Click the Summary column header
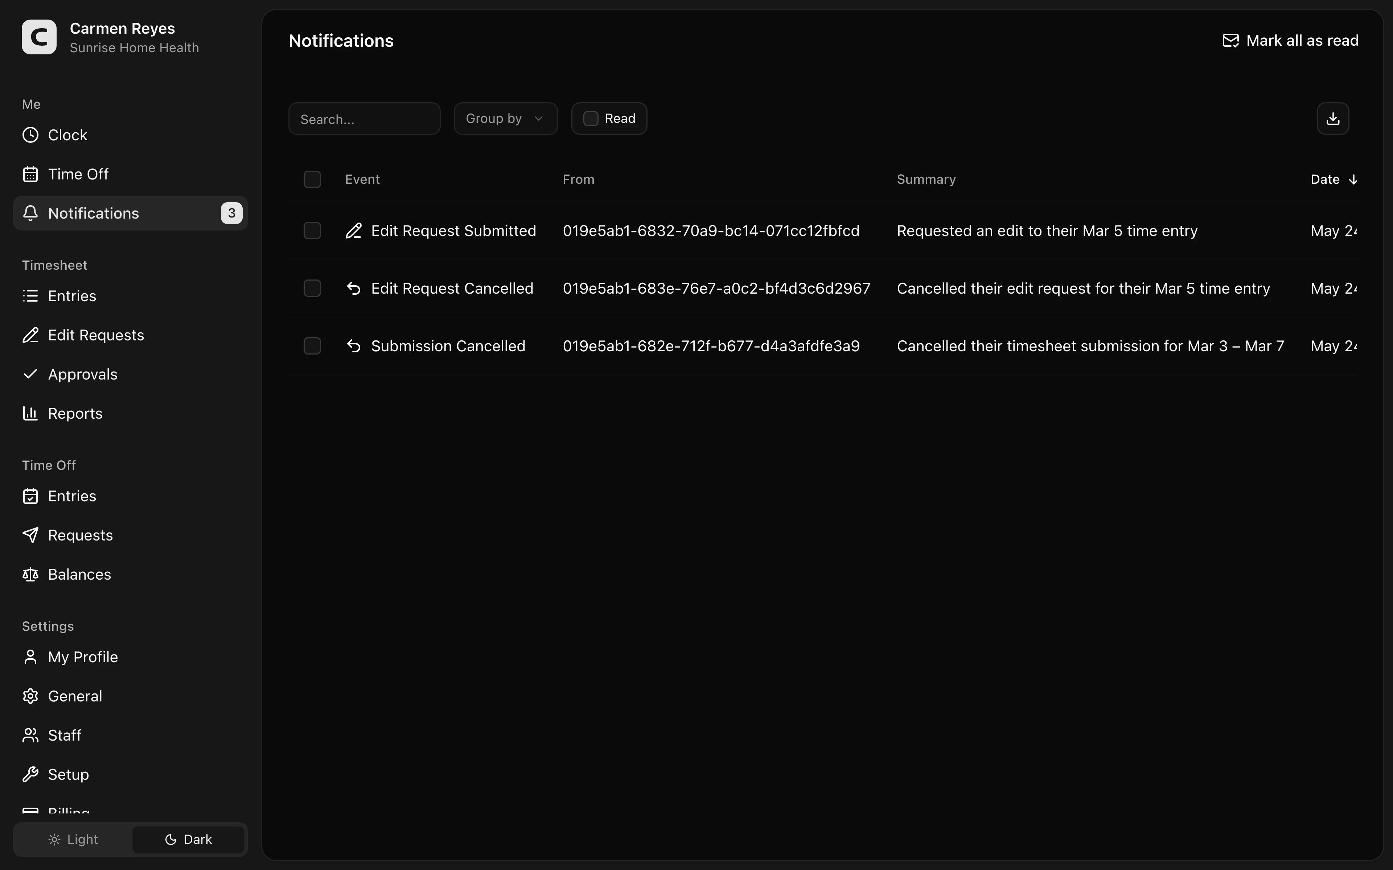Image resolution: width=1393 pixels, height=870 pixels. [926, 179]
